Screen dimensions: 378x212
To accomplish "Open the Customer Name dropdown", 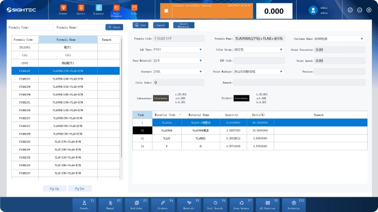I will 362,39.
